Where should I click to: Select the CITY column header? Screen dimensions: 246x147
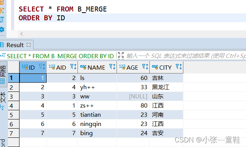[x=166, y=67]
